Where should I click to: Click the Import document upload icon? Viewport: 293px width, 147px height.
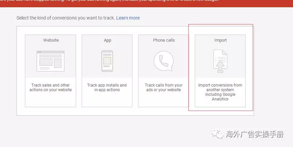220,61
